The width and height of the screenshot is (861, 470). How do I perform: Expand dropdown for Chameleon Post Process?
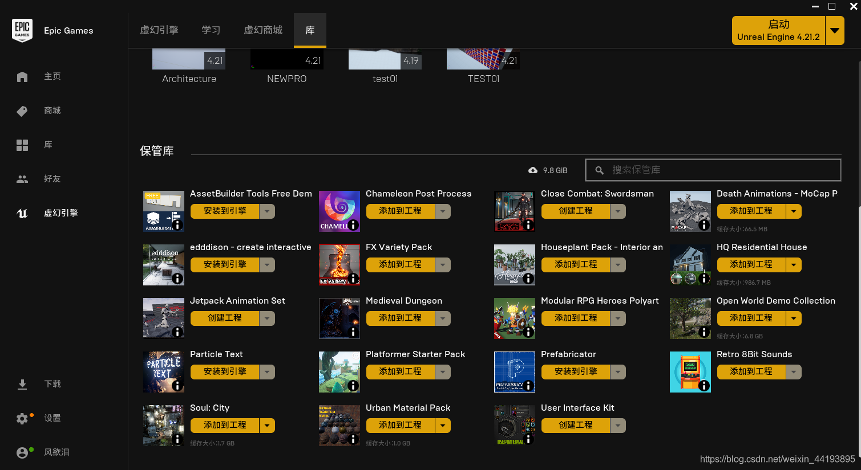click(443, 211)
